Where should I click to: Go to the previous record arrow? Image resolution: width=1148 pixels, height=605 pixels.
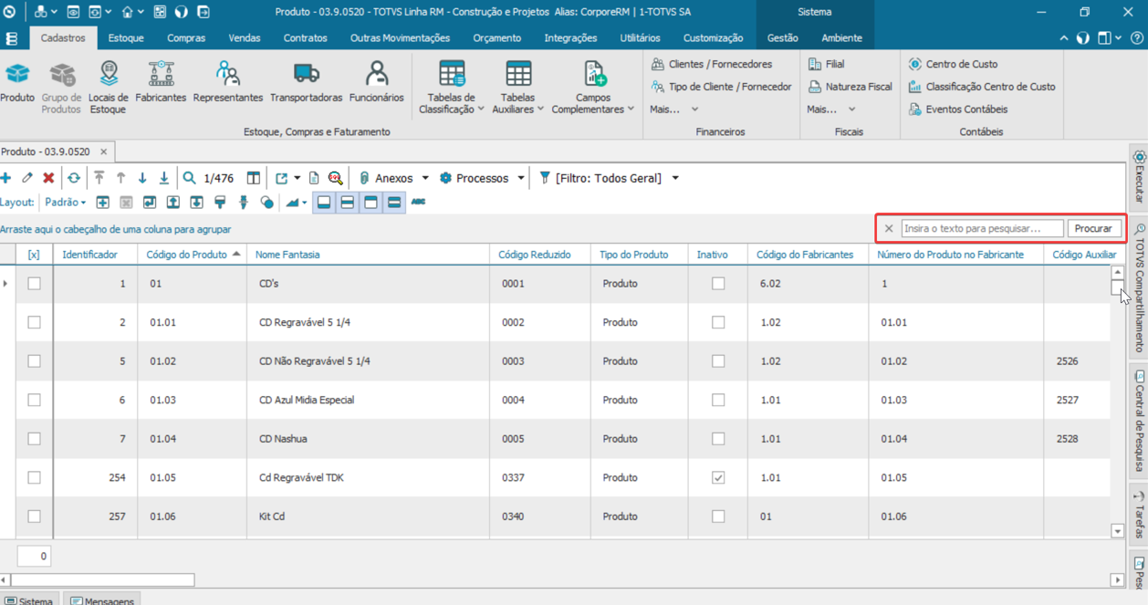(x=120, y=178)
